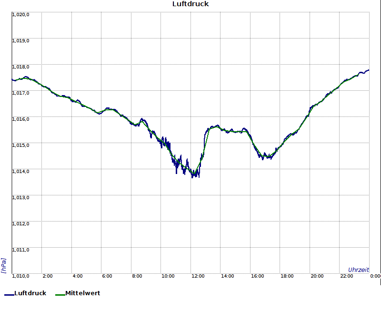Screen dimensions: 381x309
Task: Click the 22:00 time label
Action: [347, 276]
